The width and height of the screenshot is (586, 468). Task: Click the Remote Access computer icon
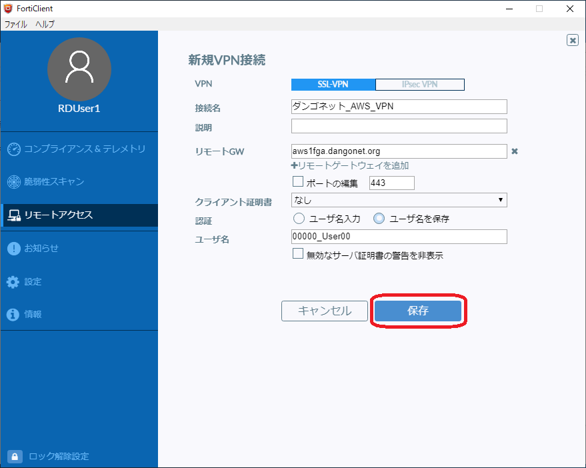(14, 215)
